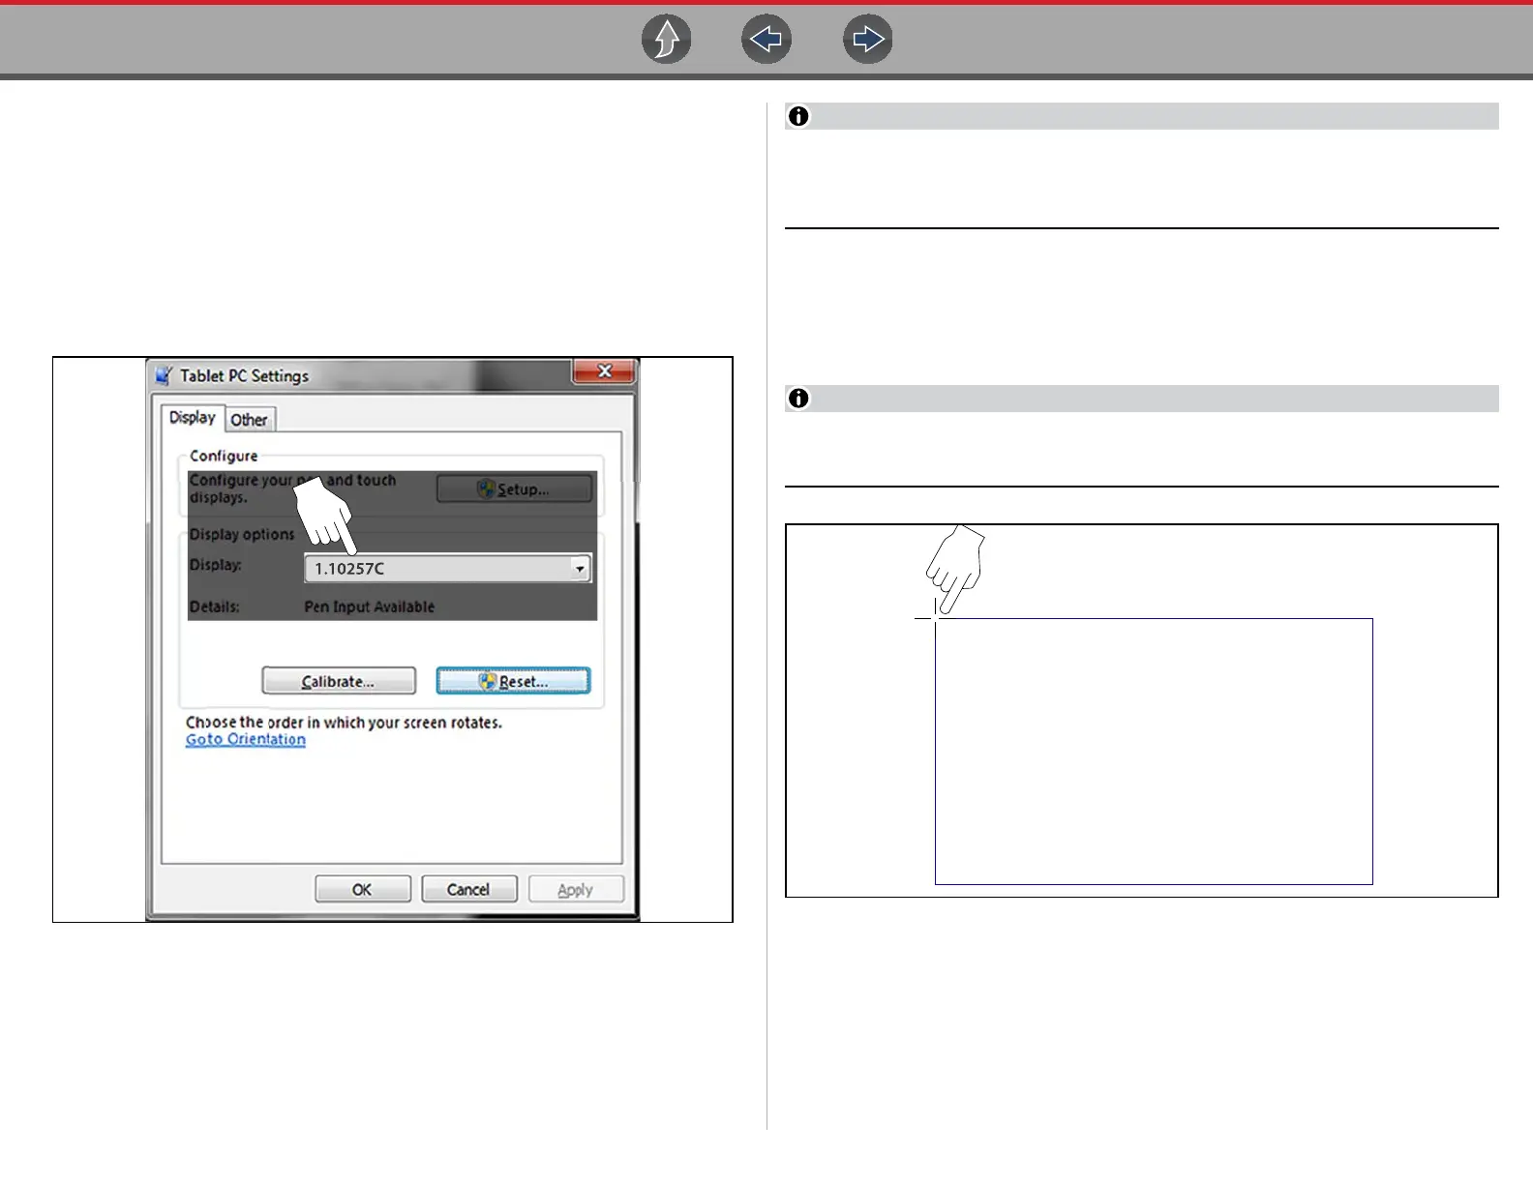Screen dimensions: 1533x1184
Task: Go forward with the right arrow icon
Action: click(x=868, y=40)
